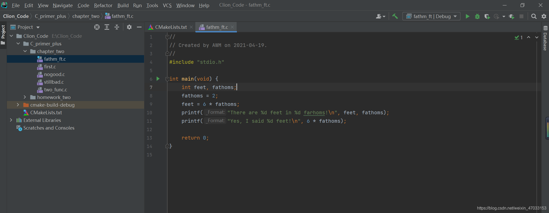The width and height of the screenshot is (549, 213).
Task: Open Project panel options gear
Action: point(129,27)
